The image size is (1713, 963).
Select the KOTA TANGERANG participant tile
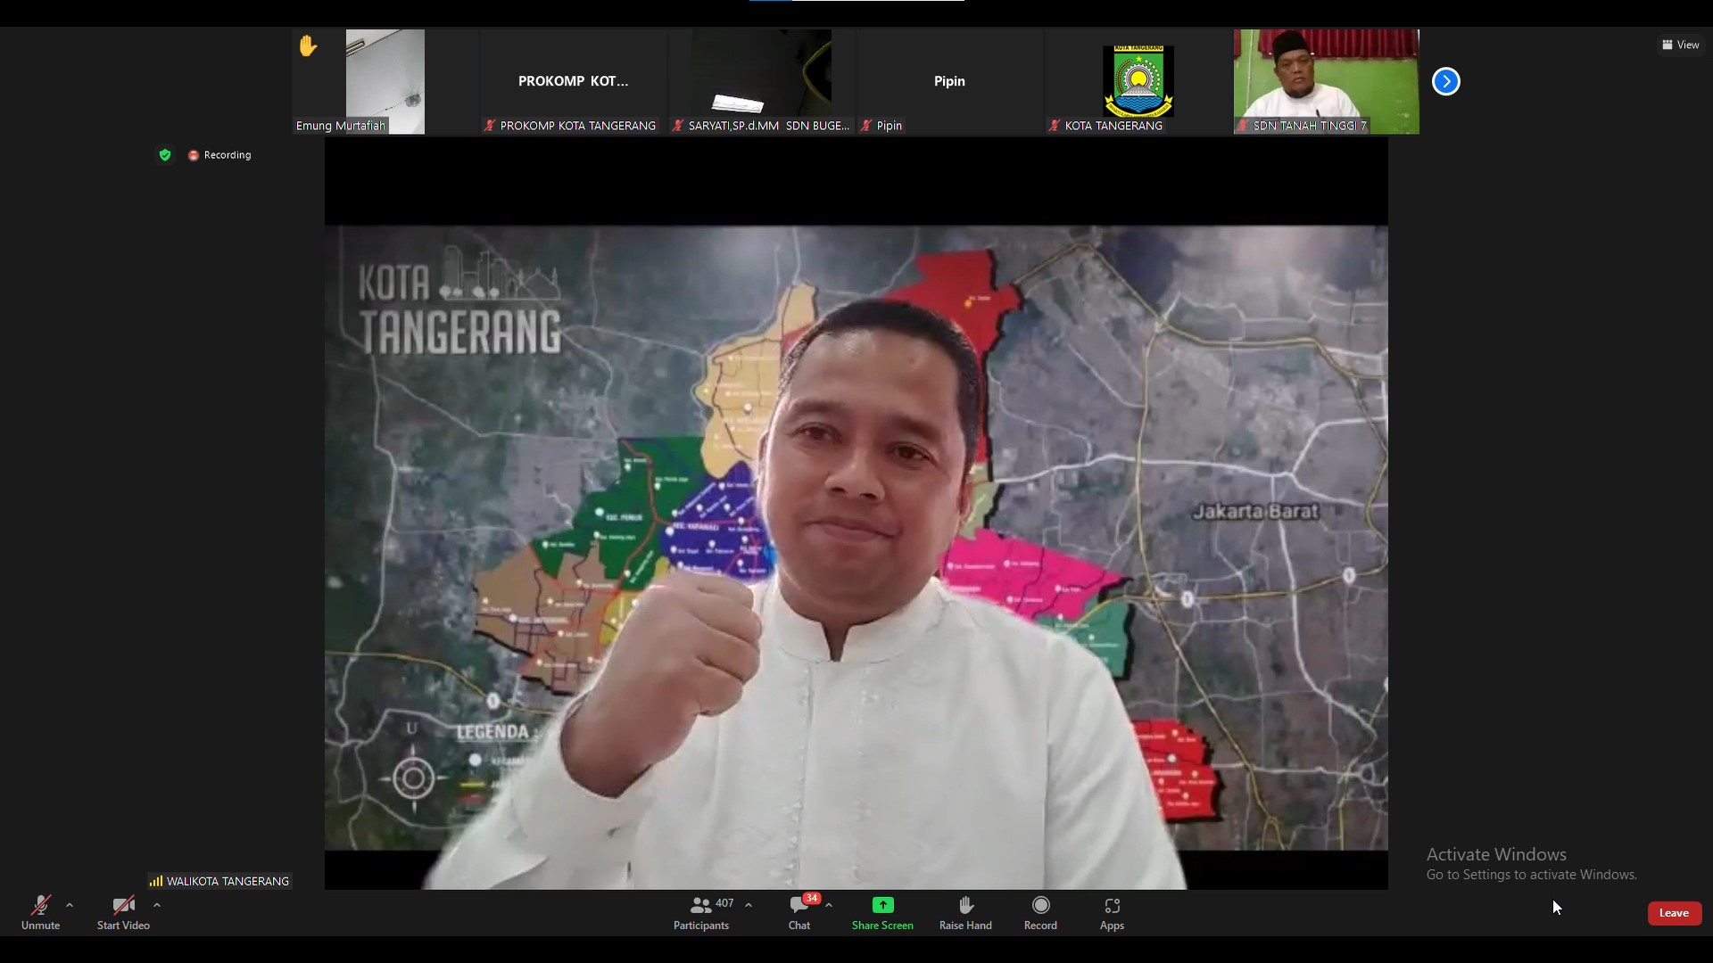(1138, 81)
